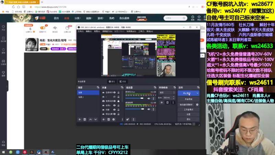The image size is (275, 155).
Task: Open the 渐变 transition type dropdown
Action: (167, 93)
